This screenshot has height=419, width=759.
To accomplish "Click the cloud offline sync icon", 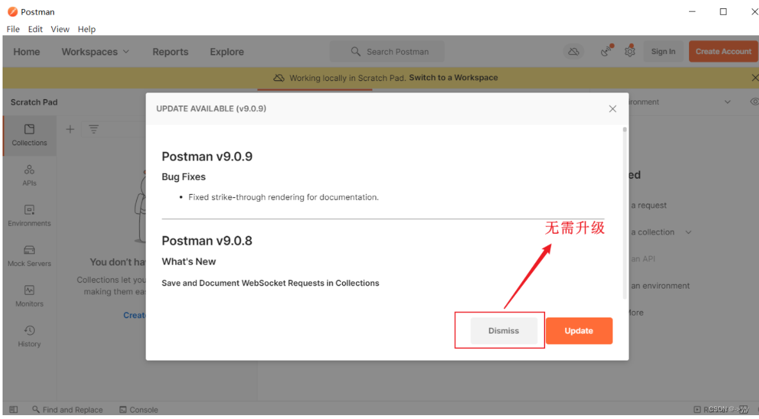I will pyautogui.click(x=573, y=51).
